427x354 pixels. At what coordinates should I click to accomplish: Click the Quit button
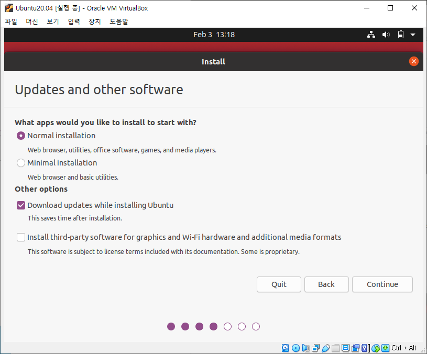coord(279,284)
